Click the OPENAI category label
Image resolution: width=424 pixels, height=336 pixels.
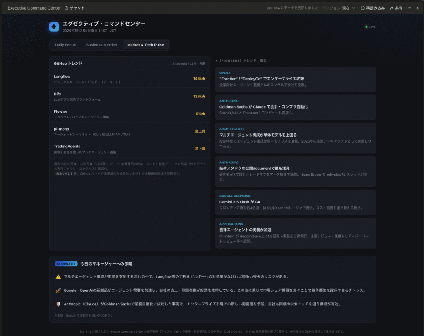pyautogui.click(x=226, y=73)
